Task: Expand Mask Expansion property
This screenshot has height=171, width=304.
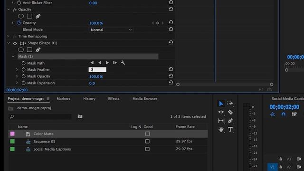Action: click(x=17, y=83)
